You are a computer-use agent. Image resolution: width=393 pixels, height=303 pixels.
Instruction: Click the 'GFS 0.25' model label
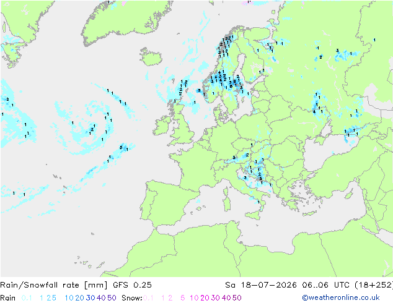pos(132,285)
